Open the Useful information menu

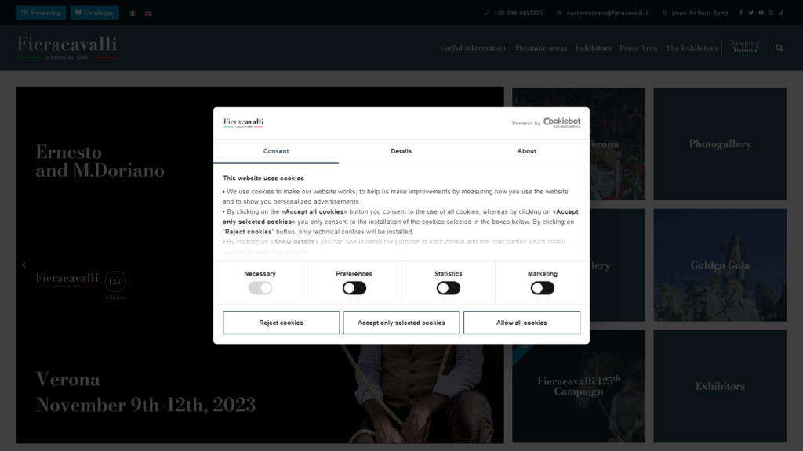click(473, 48)
